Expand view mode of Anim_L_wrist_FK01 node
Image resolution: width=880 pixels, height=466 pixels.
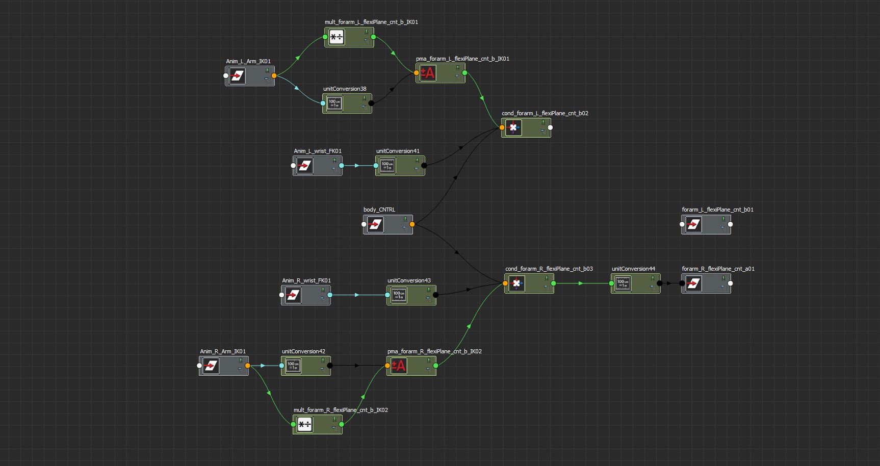(334, 168)
